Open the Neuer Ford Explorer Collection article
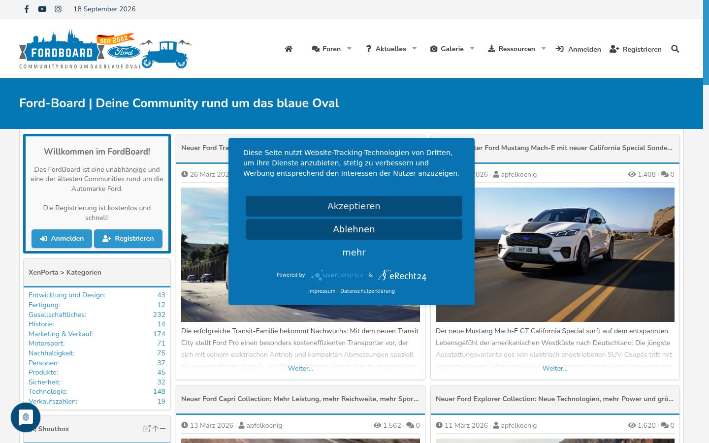 click(555, 399)
